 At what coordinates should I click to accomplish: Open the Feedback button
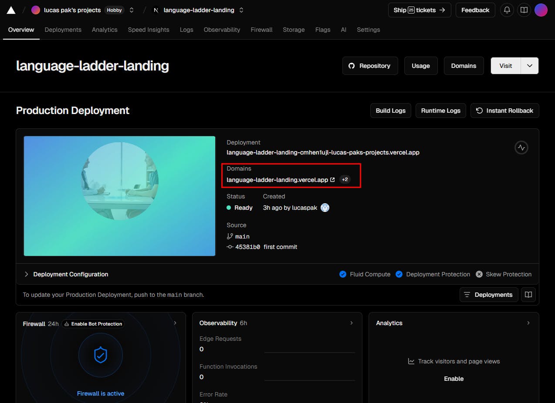475,10
